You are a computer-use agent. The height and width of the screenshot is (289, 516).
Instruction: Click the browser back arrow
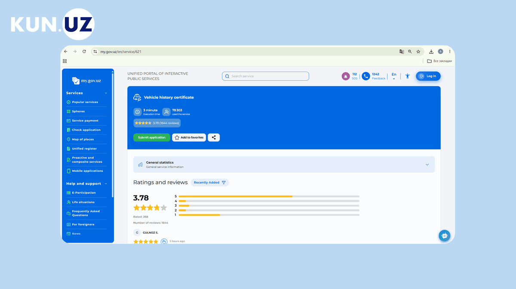click(66, 52)
